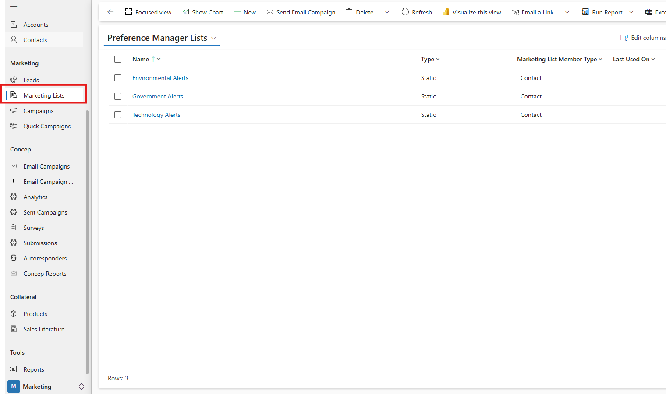Collapse the site map navigation
Image resolution: width=666 pixels, height=394 pixels.
13,7
